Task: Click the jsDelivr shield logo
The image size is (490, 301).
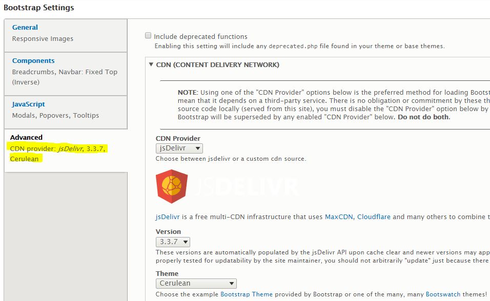Action: pyautogui.click(x=172, y=186)
